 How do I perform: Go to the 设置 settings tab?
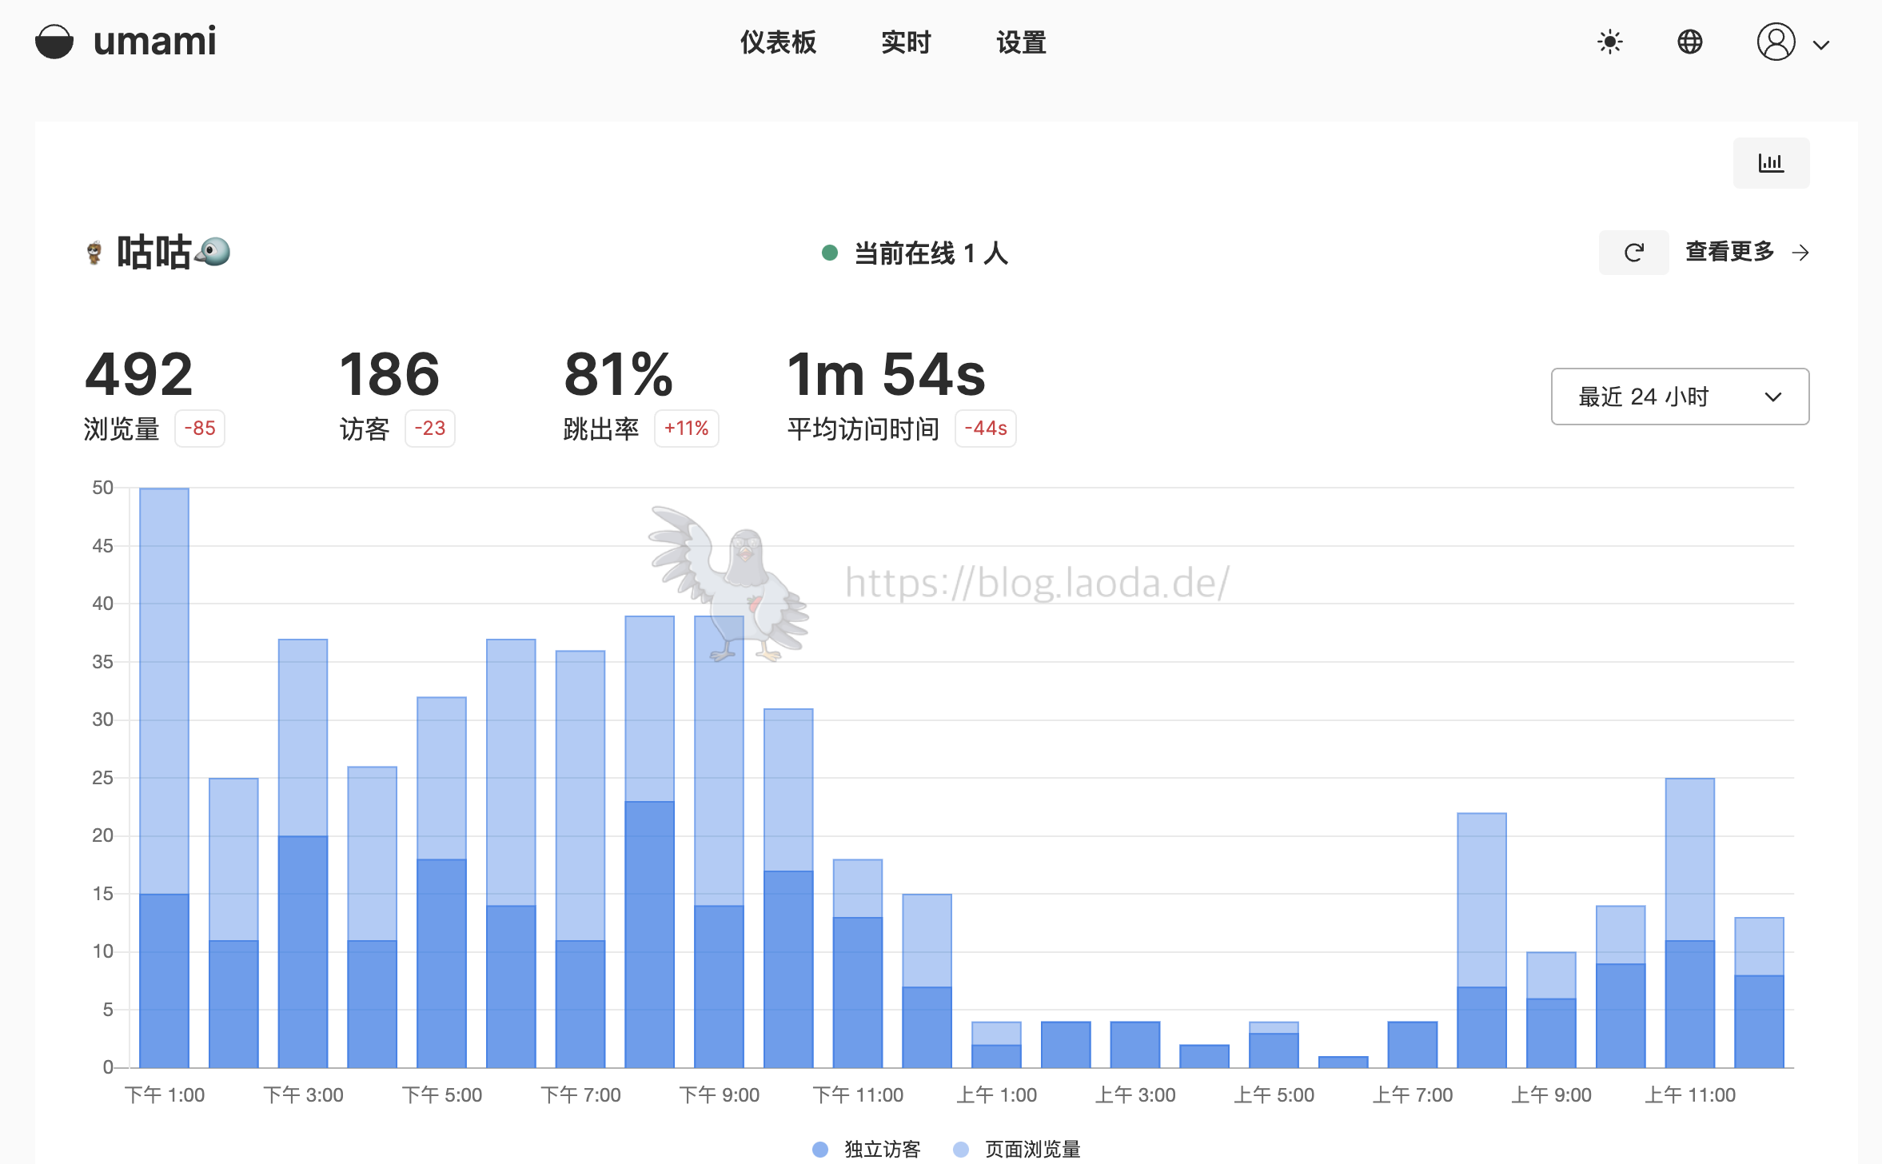[x=1021, y=42]
